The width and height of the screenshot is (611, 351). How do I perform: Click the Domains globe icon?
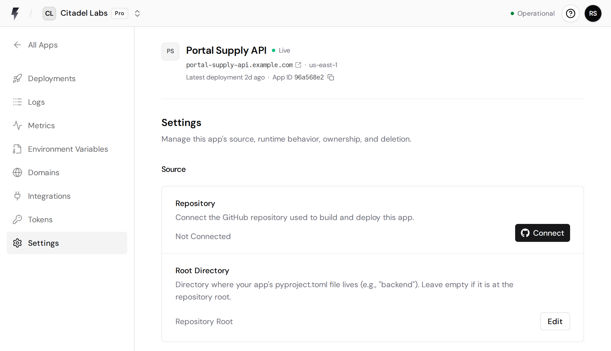point(17,172)
